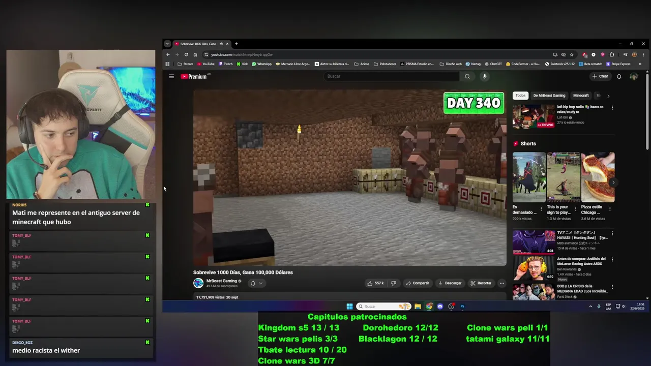Open File Explorer from taskbar
Image resolution: width=651 pixels, height=366 pixels.
point(418,307)
